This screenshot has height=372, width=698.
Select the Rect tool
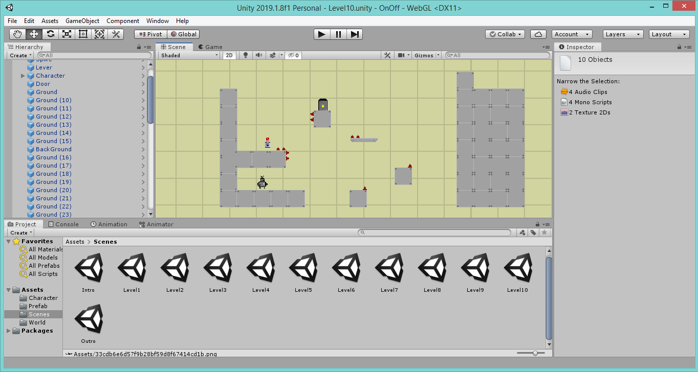click(83, 34)
